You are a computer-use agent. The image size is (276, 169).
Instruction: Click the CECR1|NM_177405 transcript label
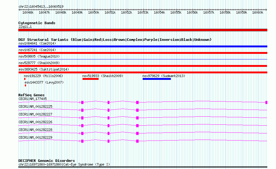coord(33,99)
